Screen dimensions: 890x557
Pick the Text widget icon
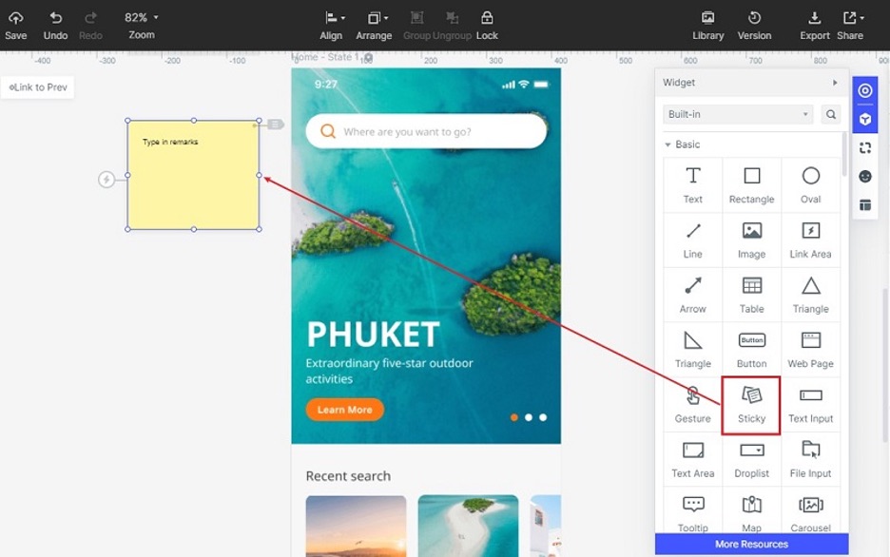[692, 183]
